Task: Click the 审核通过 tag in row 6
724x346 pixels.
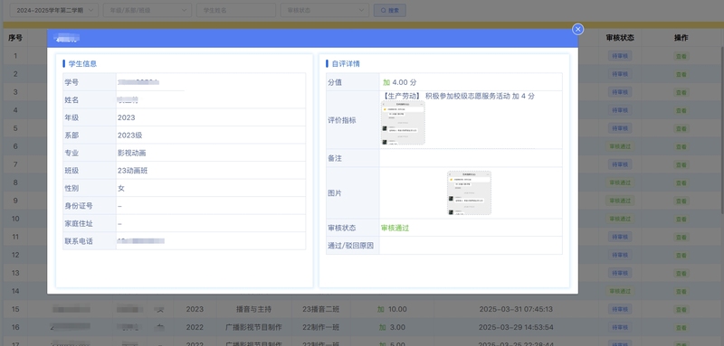Action: 620,146
